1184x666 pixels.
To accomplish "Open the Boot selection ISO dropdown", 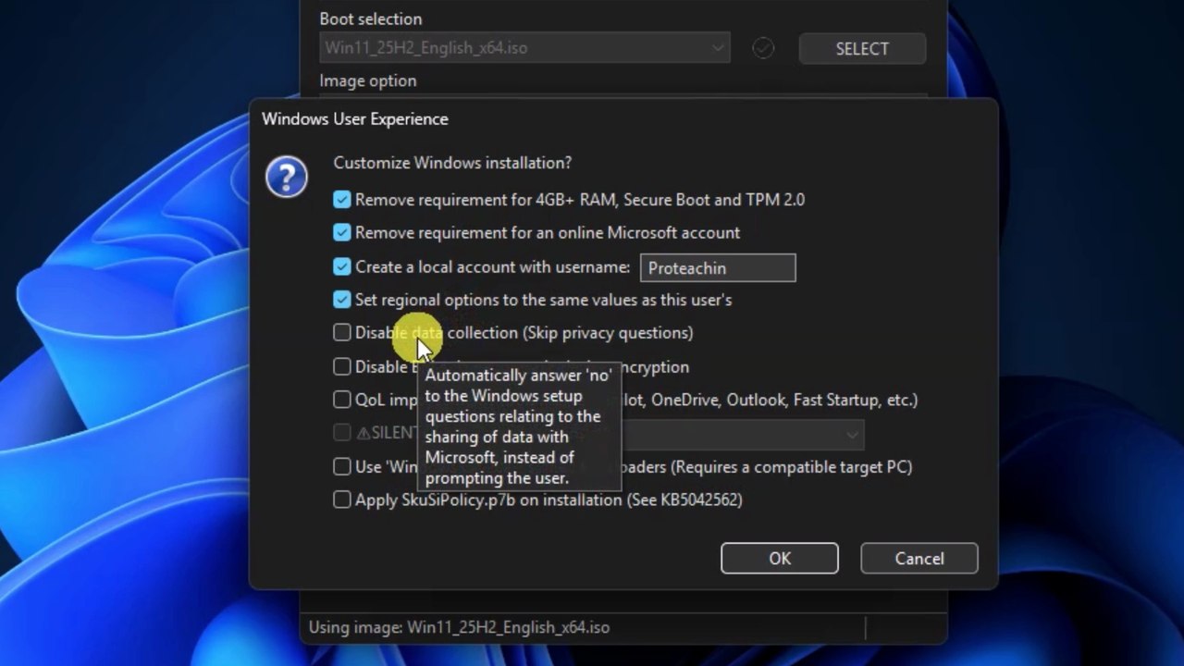I will 524,48.
